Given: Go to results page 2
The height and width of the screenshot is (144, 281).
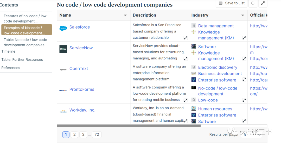Looking at the screenshot, I should [74, 134].
